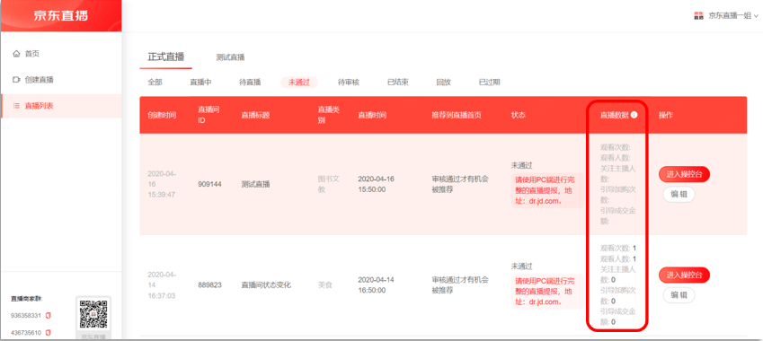Click the list icon beside 直播列表
Image resolution: width=763 pixels, height=341 pixels.
(x=16, y=105)
